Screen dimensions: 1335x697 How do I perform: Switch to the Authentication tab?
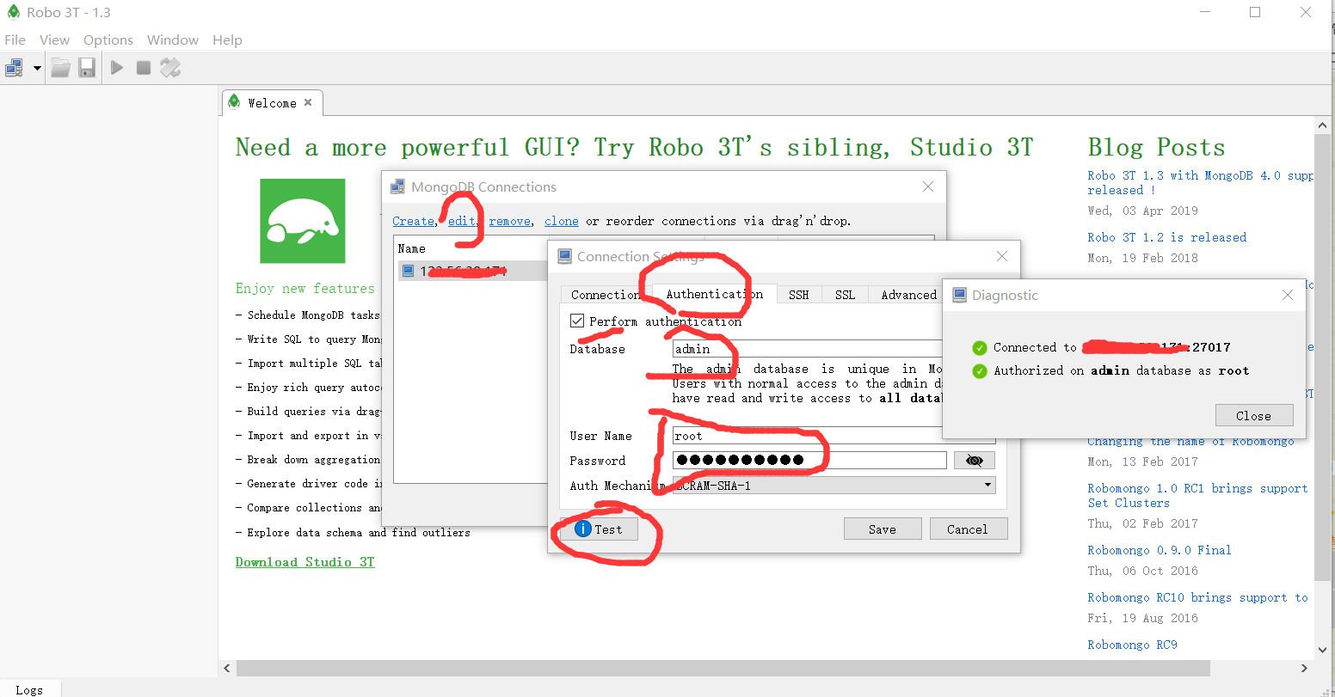coord(715,294)
